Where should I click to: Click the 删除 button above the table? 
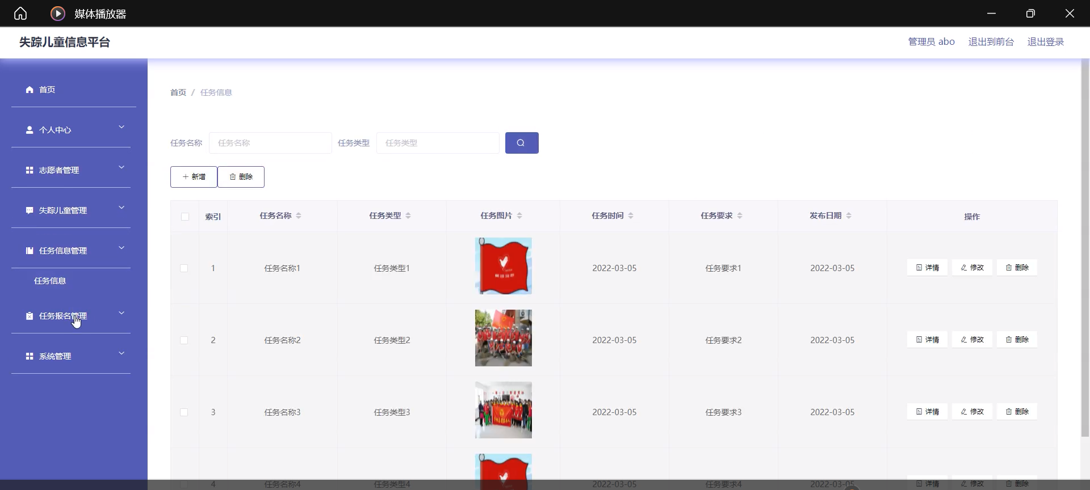pyautogui.click(x=241, y=177)
